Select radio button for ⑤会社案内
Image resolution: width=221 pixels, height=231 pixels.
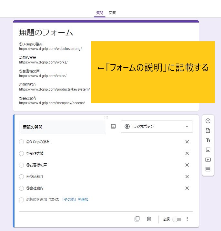pyautogui.click(x=21, y=188)
